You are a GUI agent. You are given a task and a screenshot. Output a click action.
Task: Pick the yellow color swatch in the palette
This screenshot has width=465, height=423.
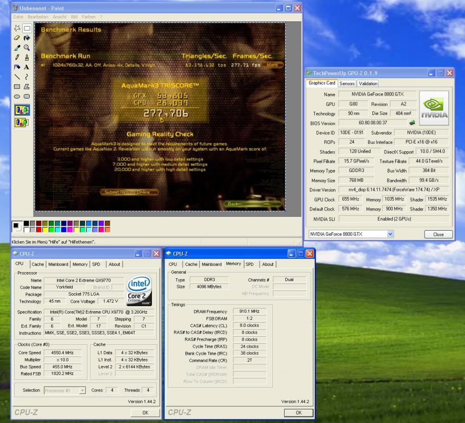click(x=45, y=229)
